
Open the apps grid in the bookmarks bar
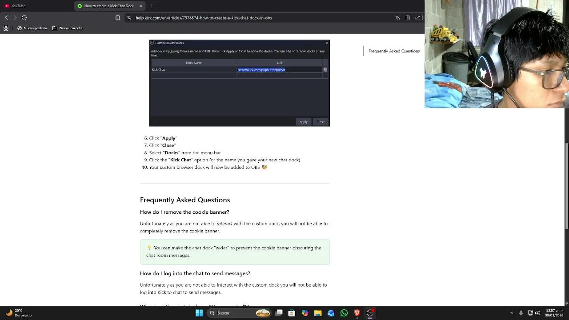tap(6, 28)
